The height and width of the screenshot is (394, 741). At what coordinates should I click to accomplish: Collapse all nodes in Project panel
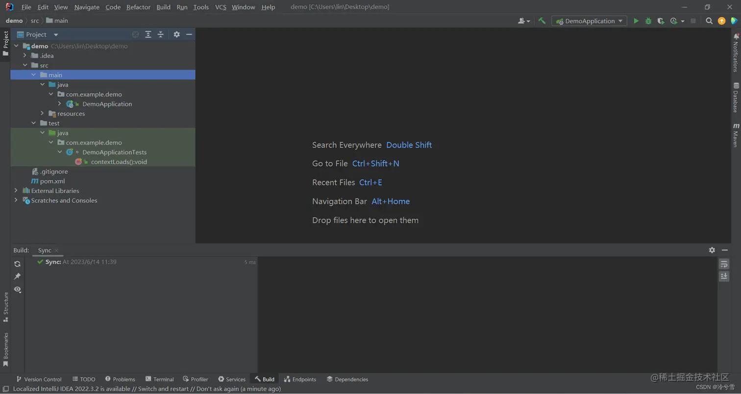pyautogui.click(x=160, y=34)
